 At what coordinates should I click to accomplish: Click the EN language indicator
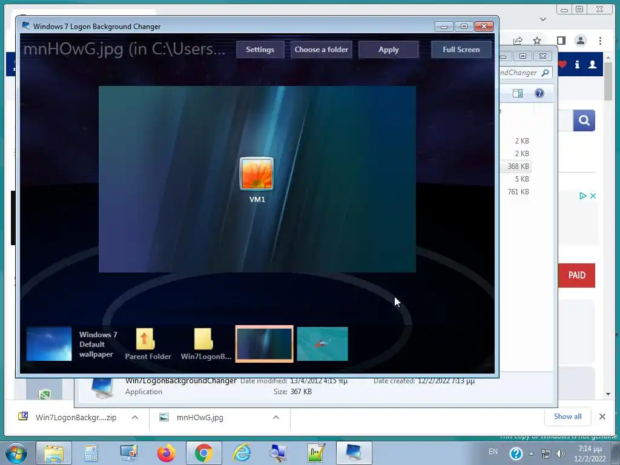coord(493,452)
